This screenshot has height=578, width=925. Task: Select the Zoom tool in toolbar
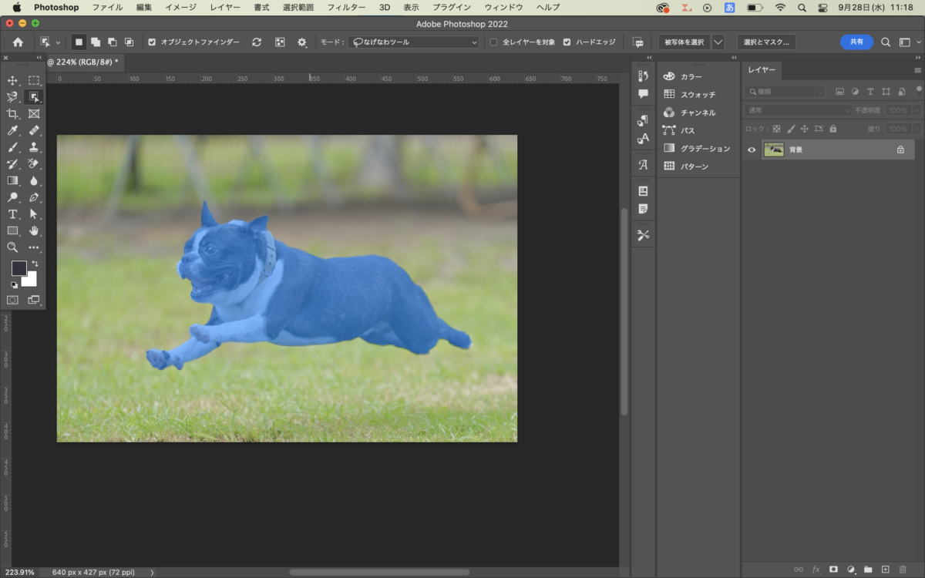coord(12,247)
